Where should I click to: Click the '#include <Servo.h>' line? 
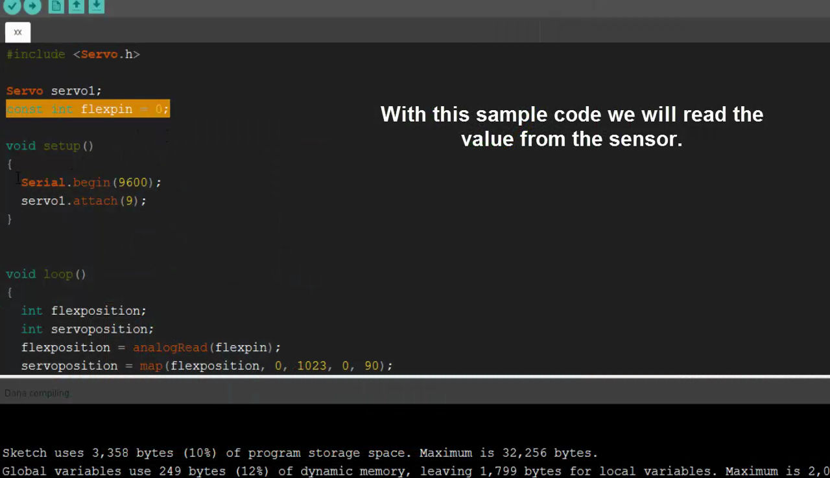pyautogui.click(x=73, y=54)
